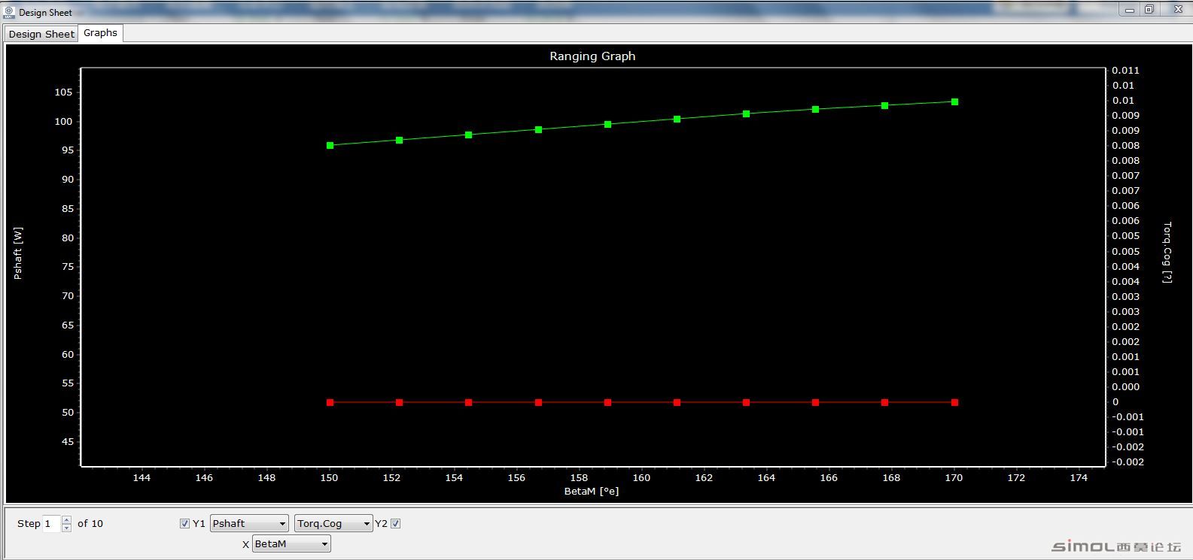Click the red Torq.Cog point at BetaM 170
The height and width of the screenshot is (560, 1193).
(954, 402)
